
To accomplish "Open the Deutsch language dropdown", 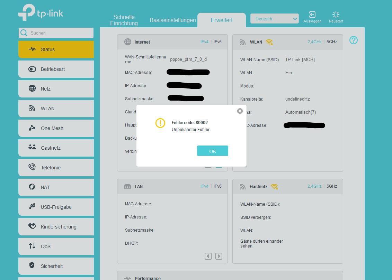I will tap(275, 19).
